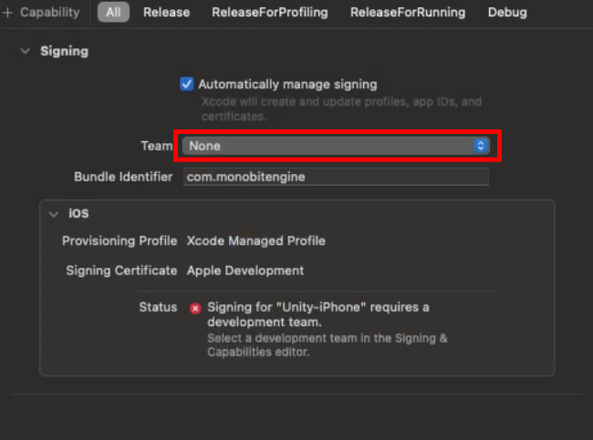The height and width of the screenshot is (440, 593).
Task: Switch to the ReleaseForProfiling tab
Action: 270,13
